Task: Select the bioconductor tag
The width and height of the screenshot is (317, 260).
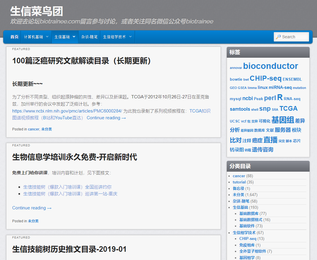Action: pos(271,66)
